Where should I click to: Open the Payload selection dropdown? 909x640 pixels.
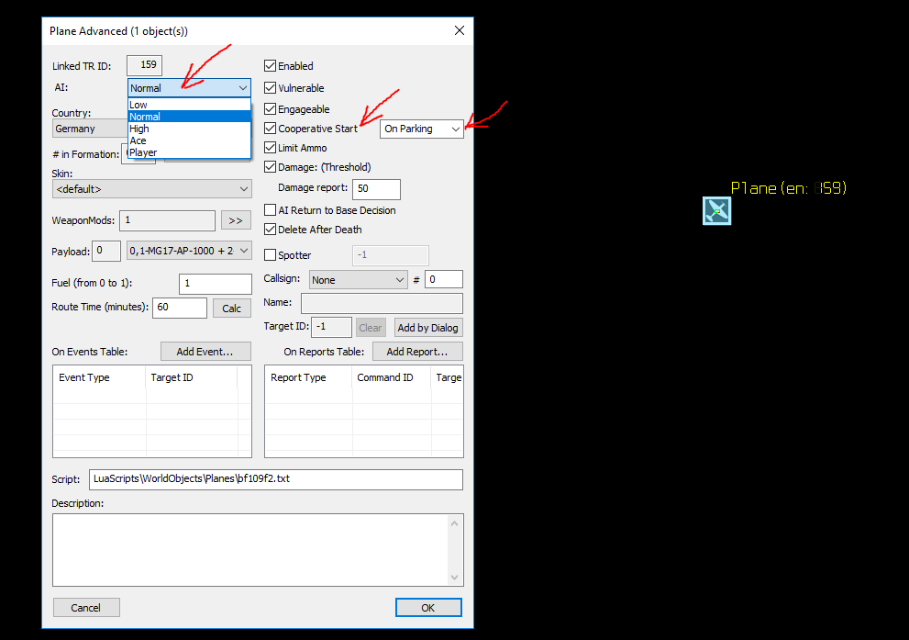tap(189, 251)
